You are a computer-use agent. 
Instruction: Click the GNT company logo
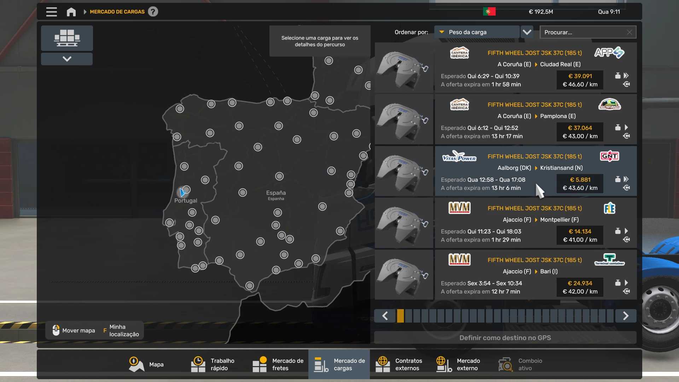coord(609,156)
